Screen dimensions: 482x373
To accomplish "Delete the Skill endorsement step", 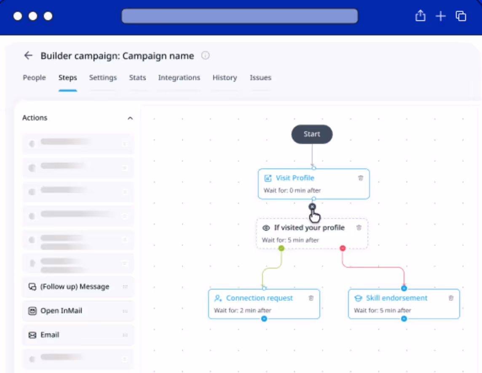I will tap(451, 298).
